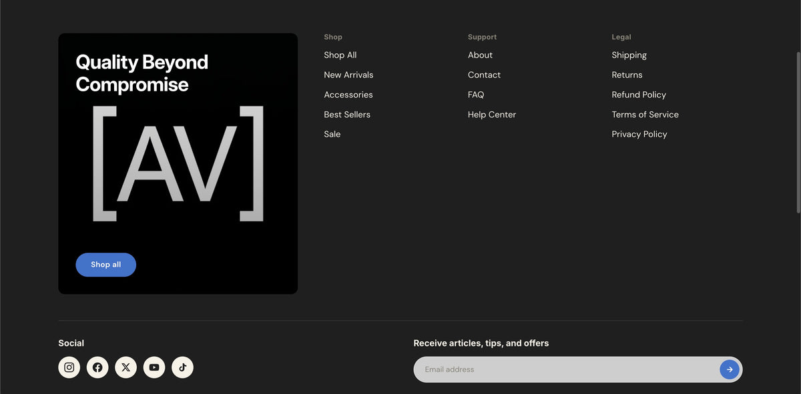
Task: Open the Privacy Policy link
Action: (639, 134)
